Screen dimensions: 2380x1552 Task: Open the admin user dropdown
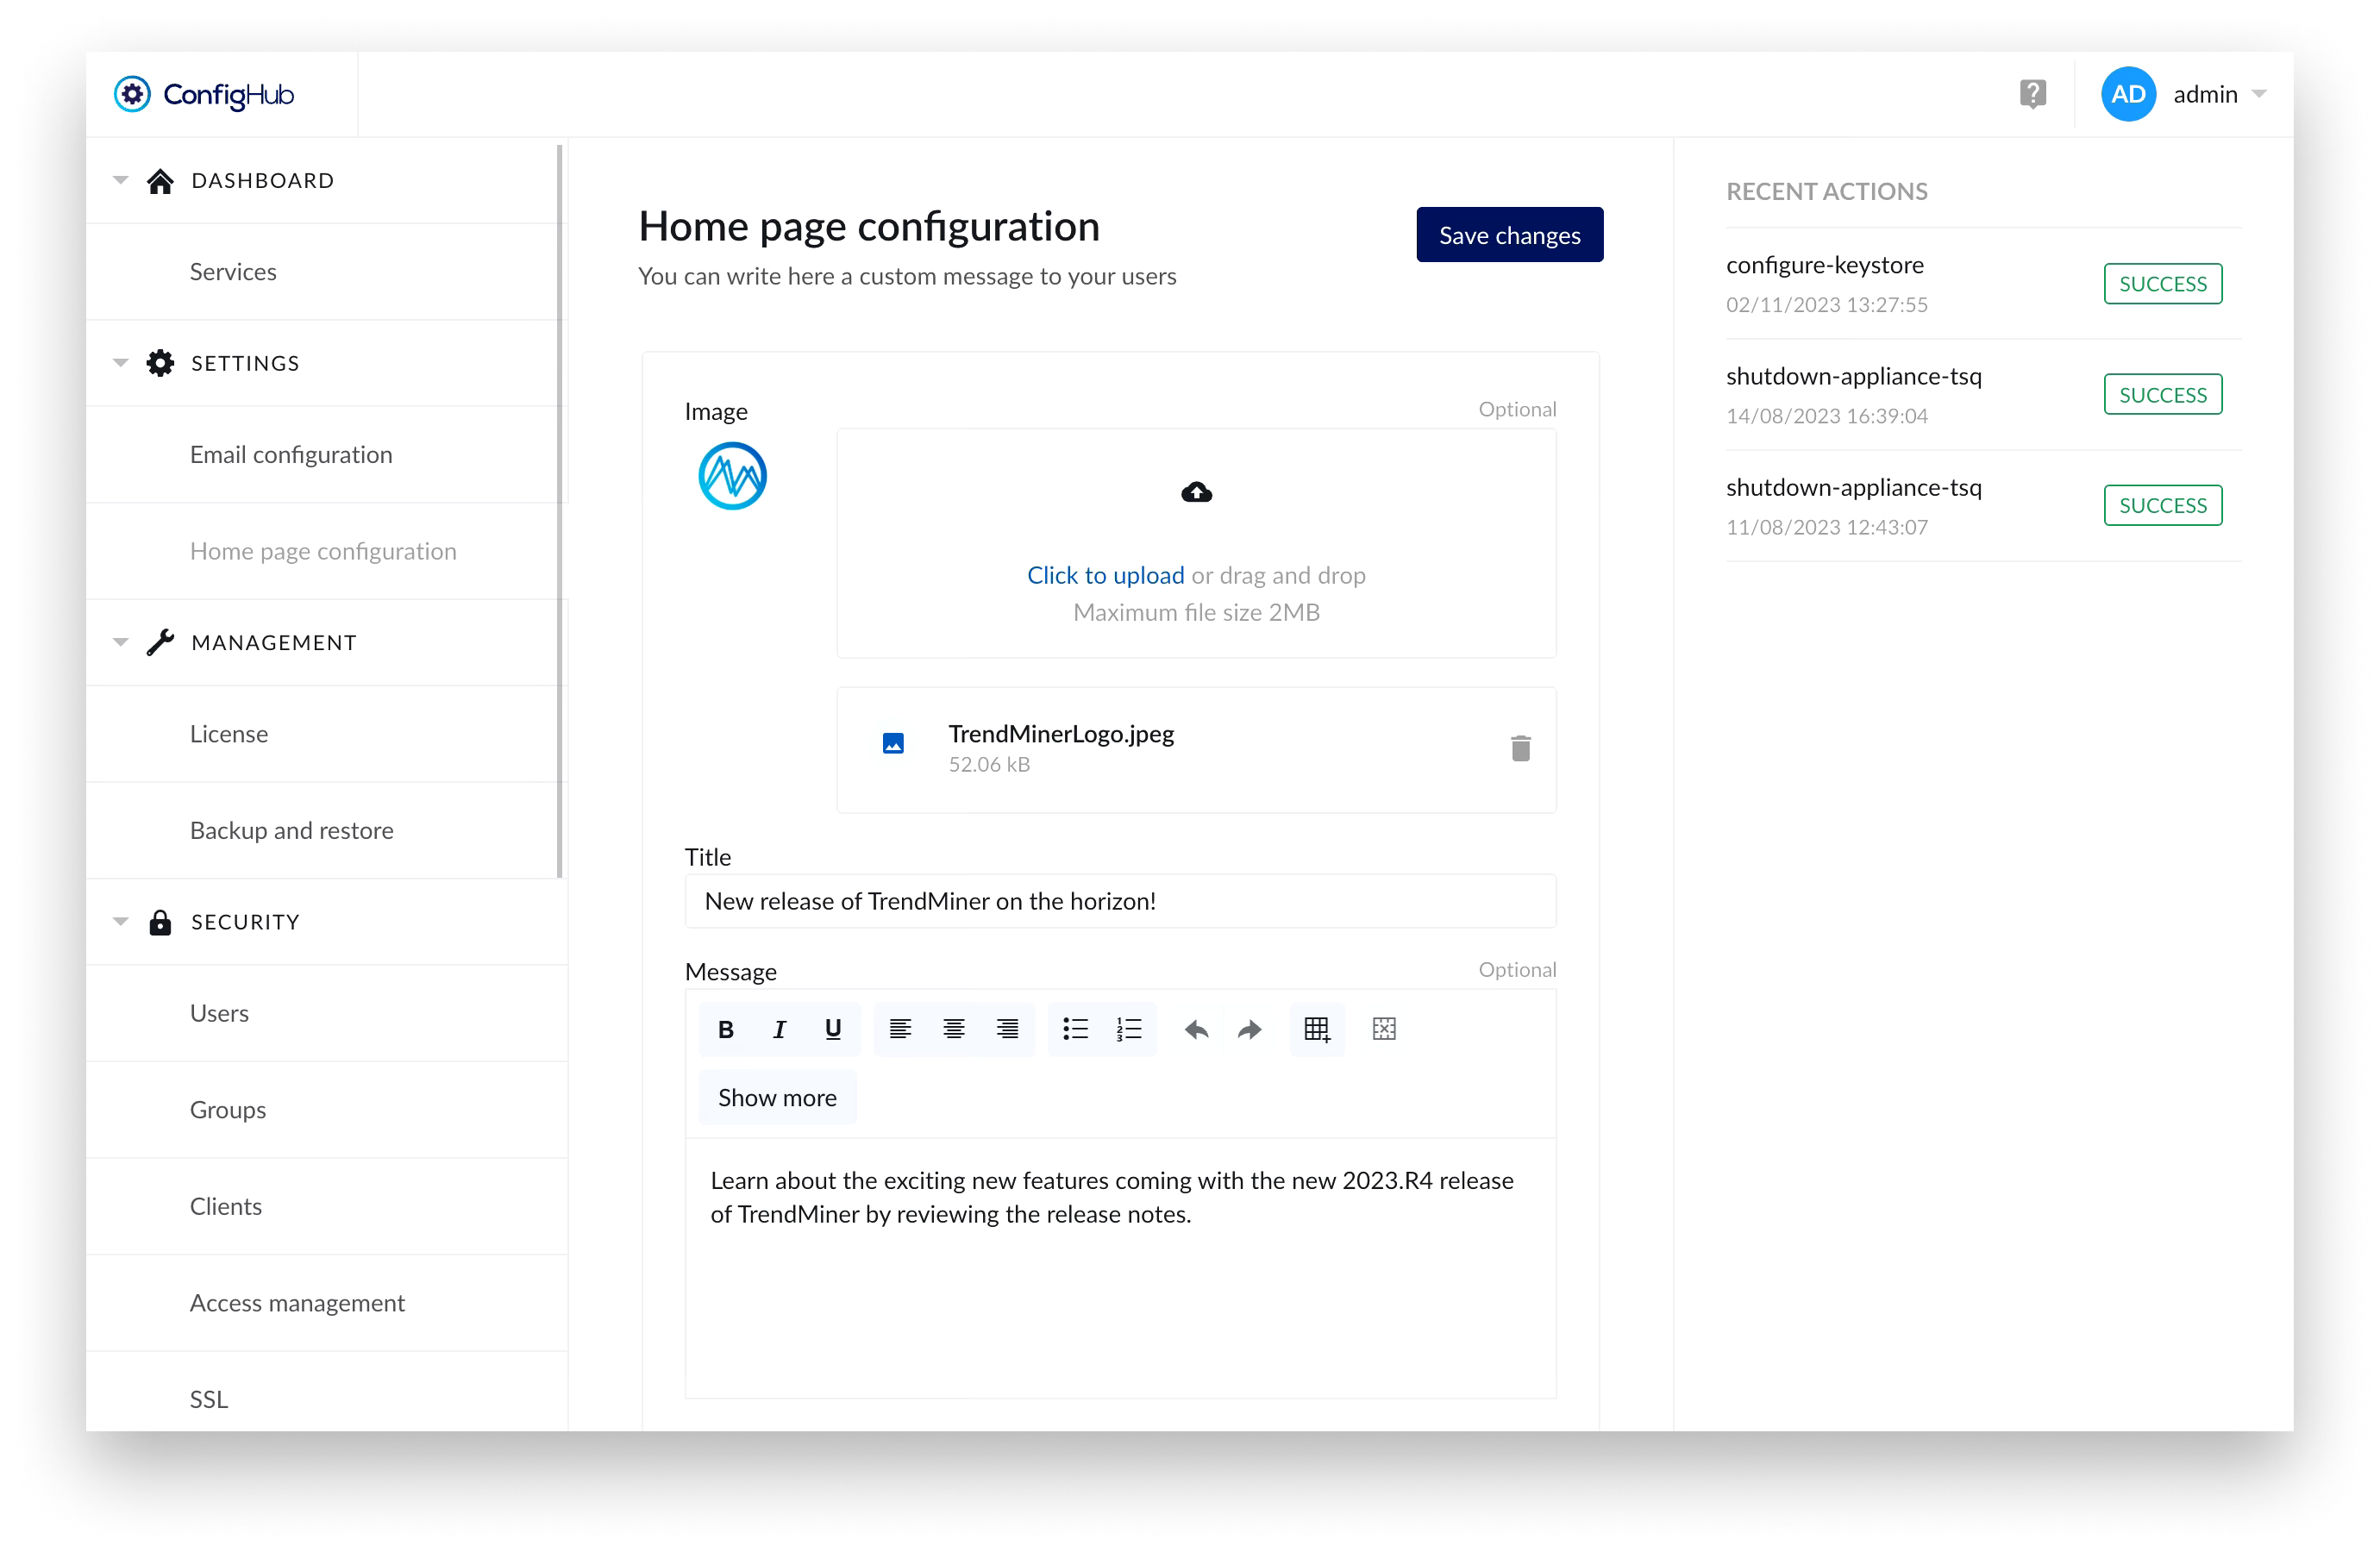pyautogui.click(x=2258, y=94)
